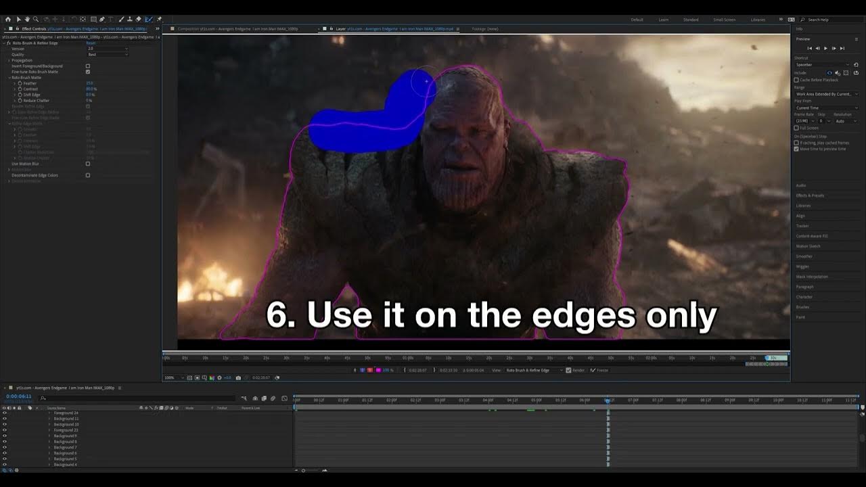Enable Use Motion Blur checkbox
This screenshot has height=487, width=866.
tap(88, 164)
